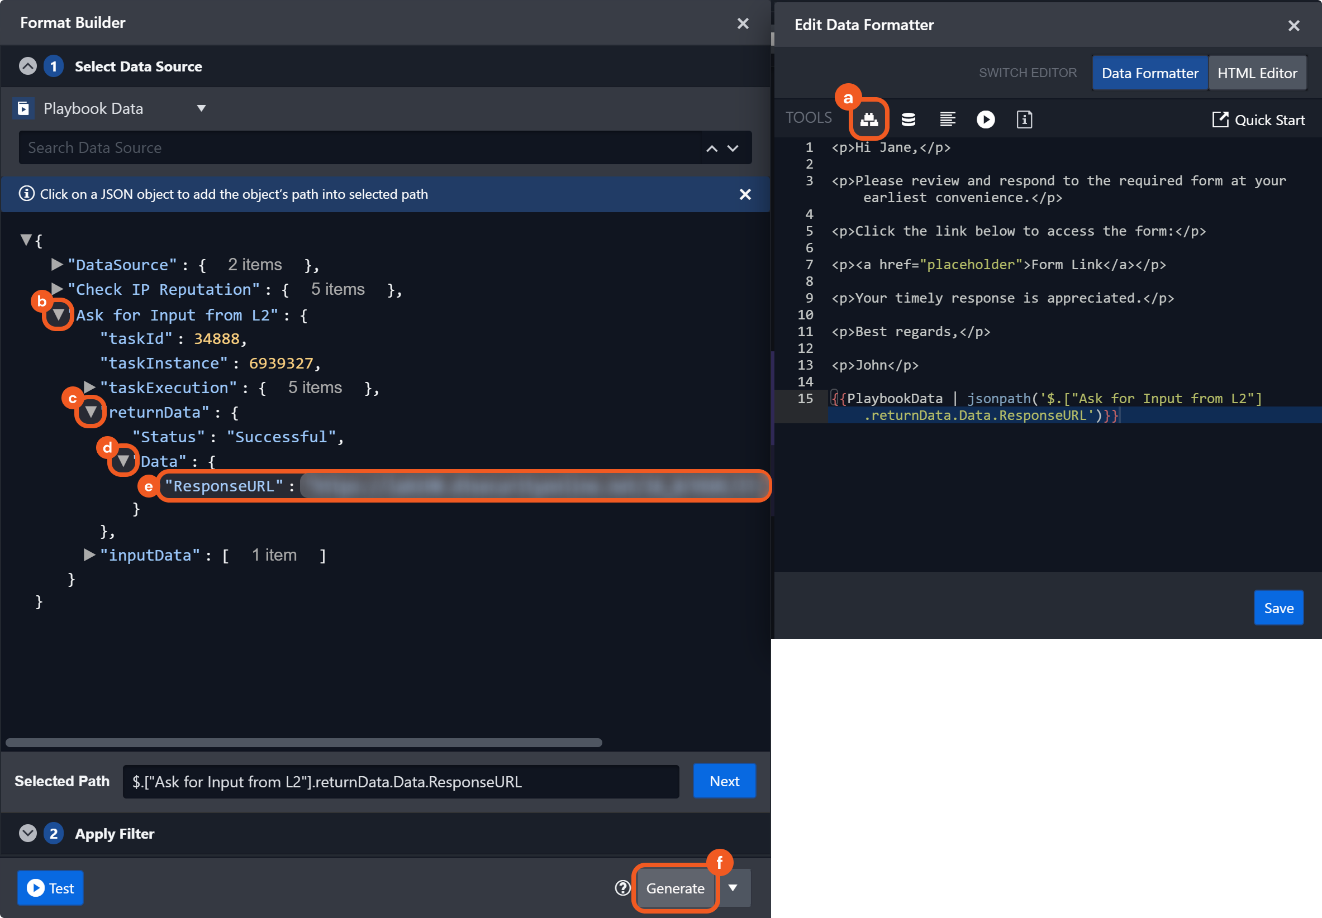Screen dimensions: 1322x918
Task: Click the text-align lines tool icon
Action: coord(947,119)
